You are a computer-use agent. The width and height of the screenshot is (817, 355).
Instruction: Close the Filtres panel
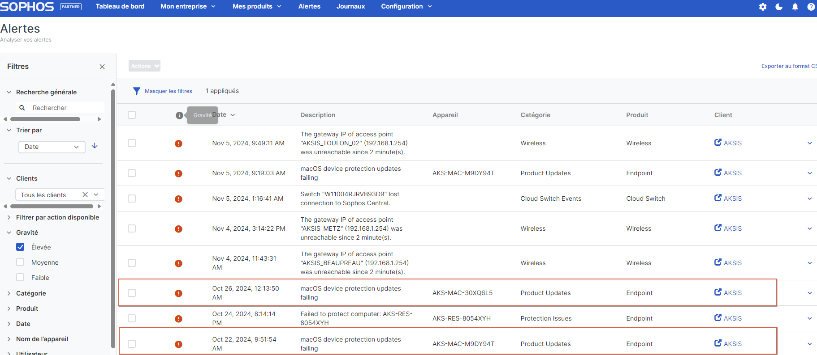(x=102, y=67)
